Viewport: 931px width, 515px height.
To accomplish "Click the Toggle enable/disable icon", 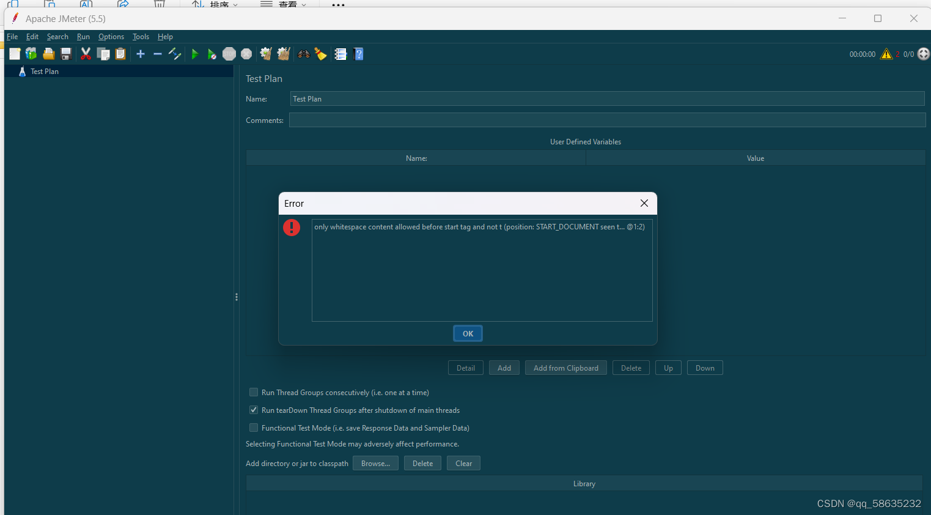I will coord(175,54).
